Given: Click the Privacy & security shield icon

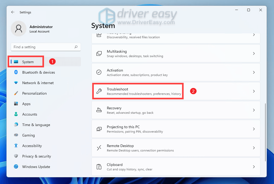Looking at the screenshot, I should point(17,156).
